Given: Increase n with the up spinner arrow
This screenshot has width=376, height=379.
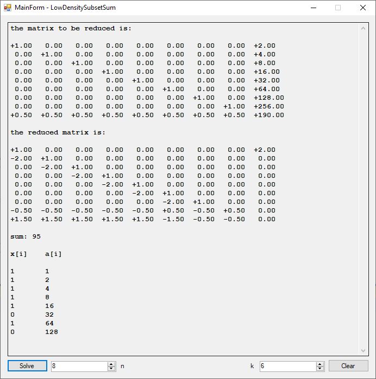Looking at the screenshot, I should click(111, 364).
